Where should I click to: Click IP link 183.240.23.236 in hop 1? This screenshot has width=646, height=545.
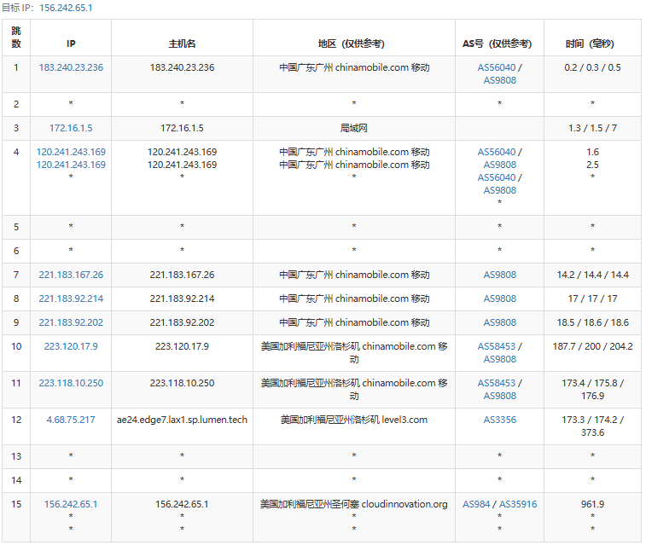coord(71,67)
